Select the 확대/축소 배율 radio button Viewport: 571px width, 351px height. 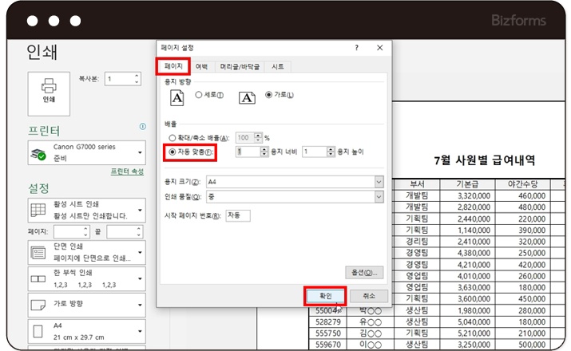click(x=172, y=137)
